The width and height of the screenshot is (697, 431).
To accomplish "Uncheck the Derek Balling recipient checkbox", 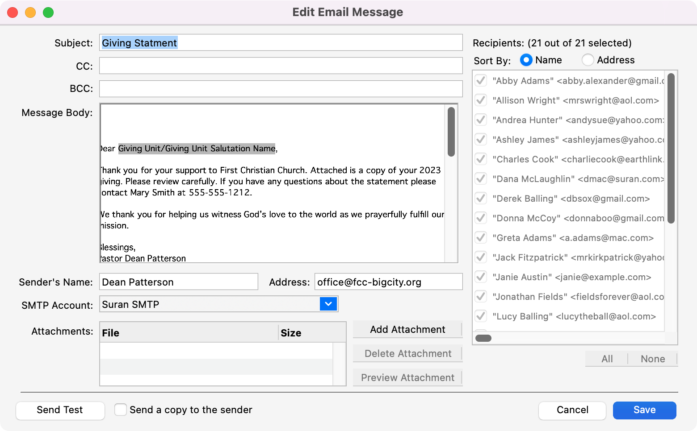I will pos(481,199).
